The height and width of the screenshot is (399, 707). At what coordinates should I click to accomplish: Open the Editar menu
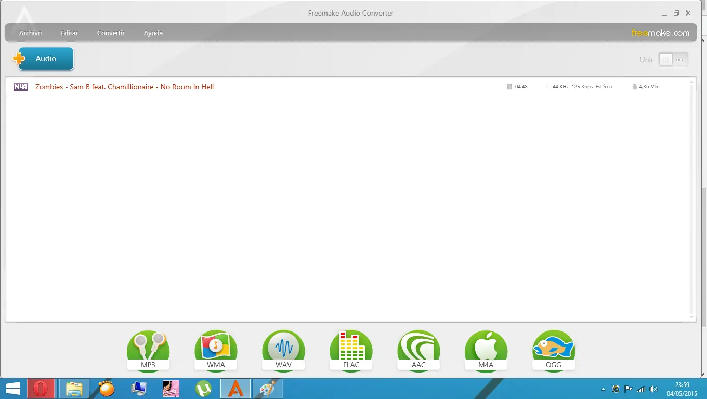coord(69,33)
